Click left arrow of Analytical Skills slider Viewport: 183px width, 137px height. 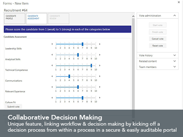tap(52, 55)
